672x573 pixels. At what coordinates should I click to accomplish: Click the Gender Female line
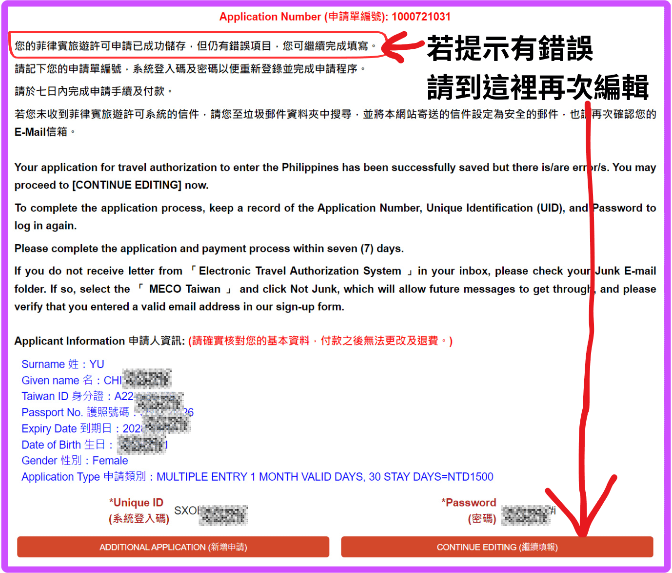[75, 461]
